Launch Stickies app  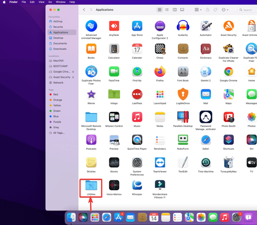(91, 163)
